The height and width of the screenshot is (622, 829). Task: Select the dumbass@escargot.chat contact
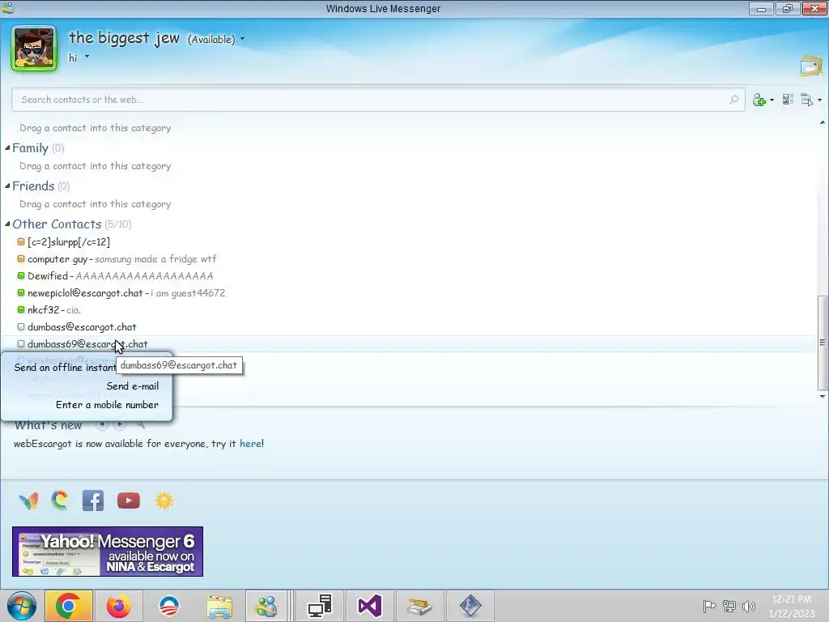click(x=82, y=327)
